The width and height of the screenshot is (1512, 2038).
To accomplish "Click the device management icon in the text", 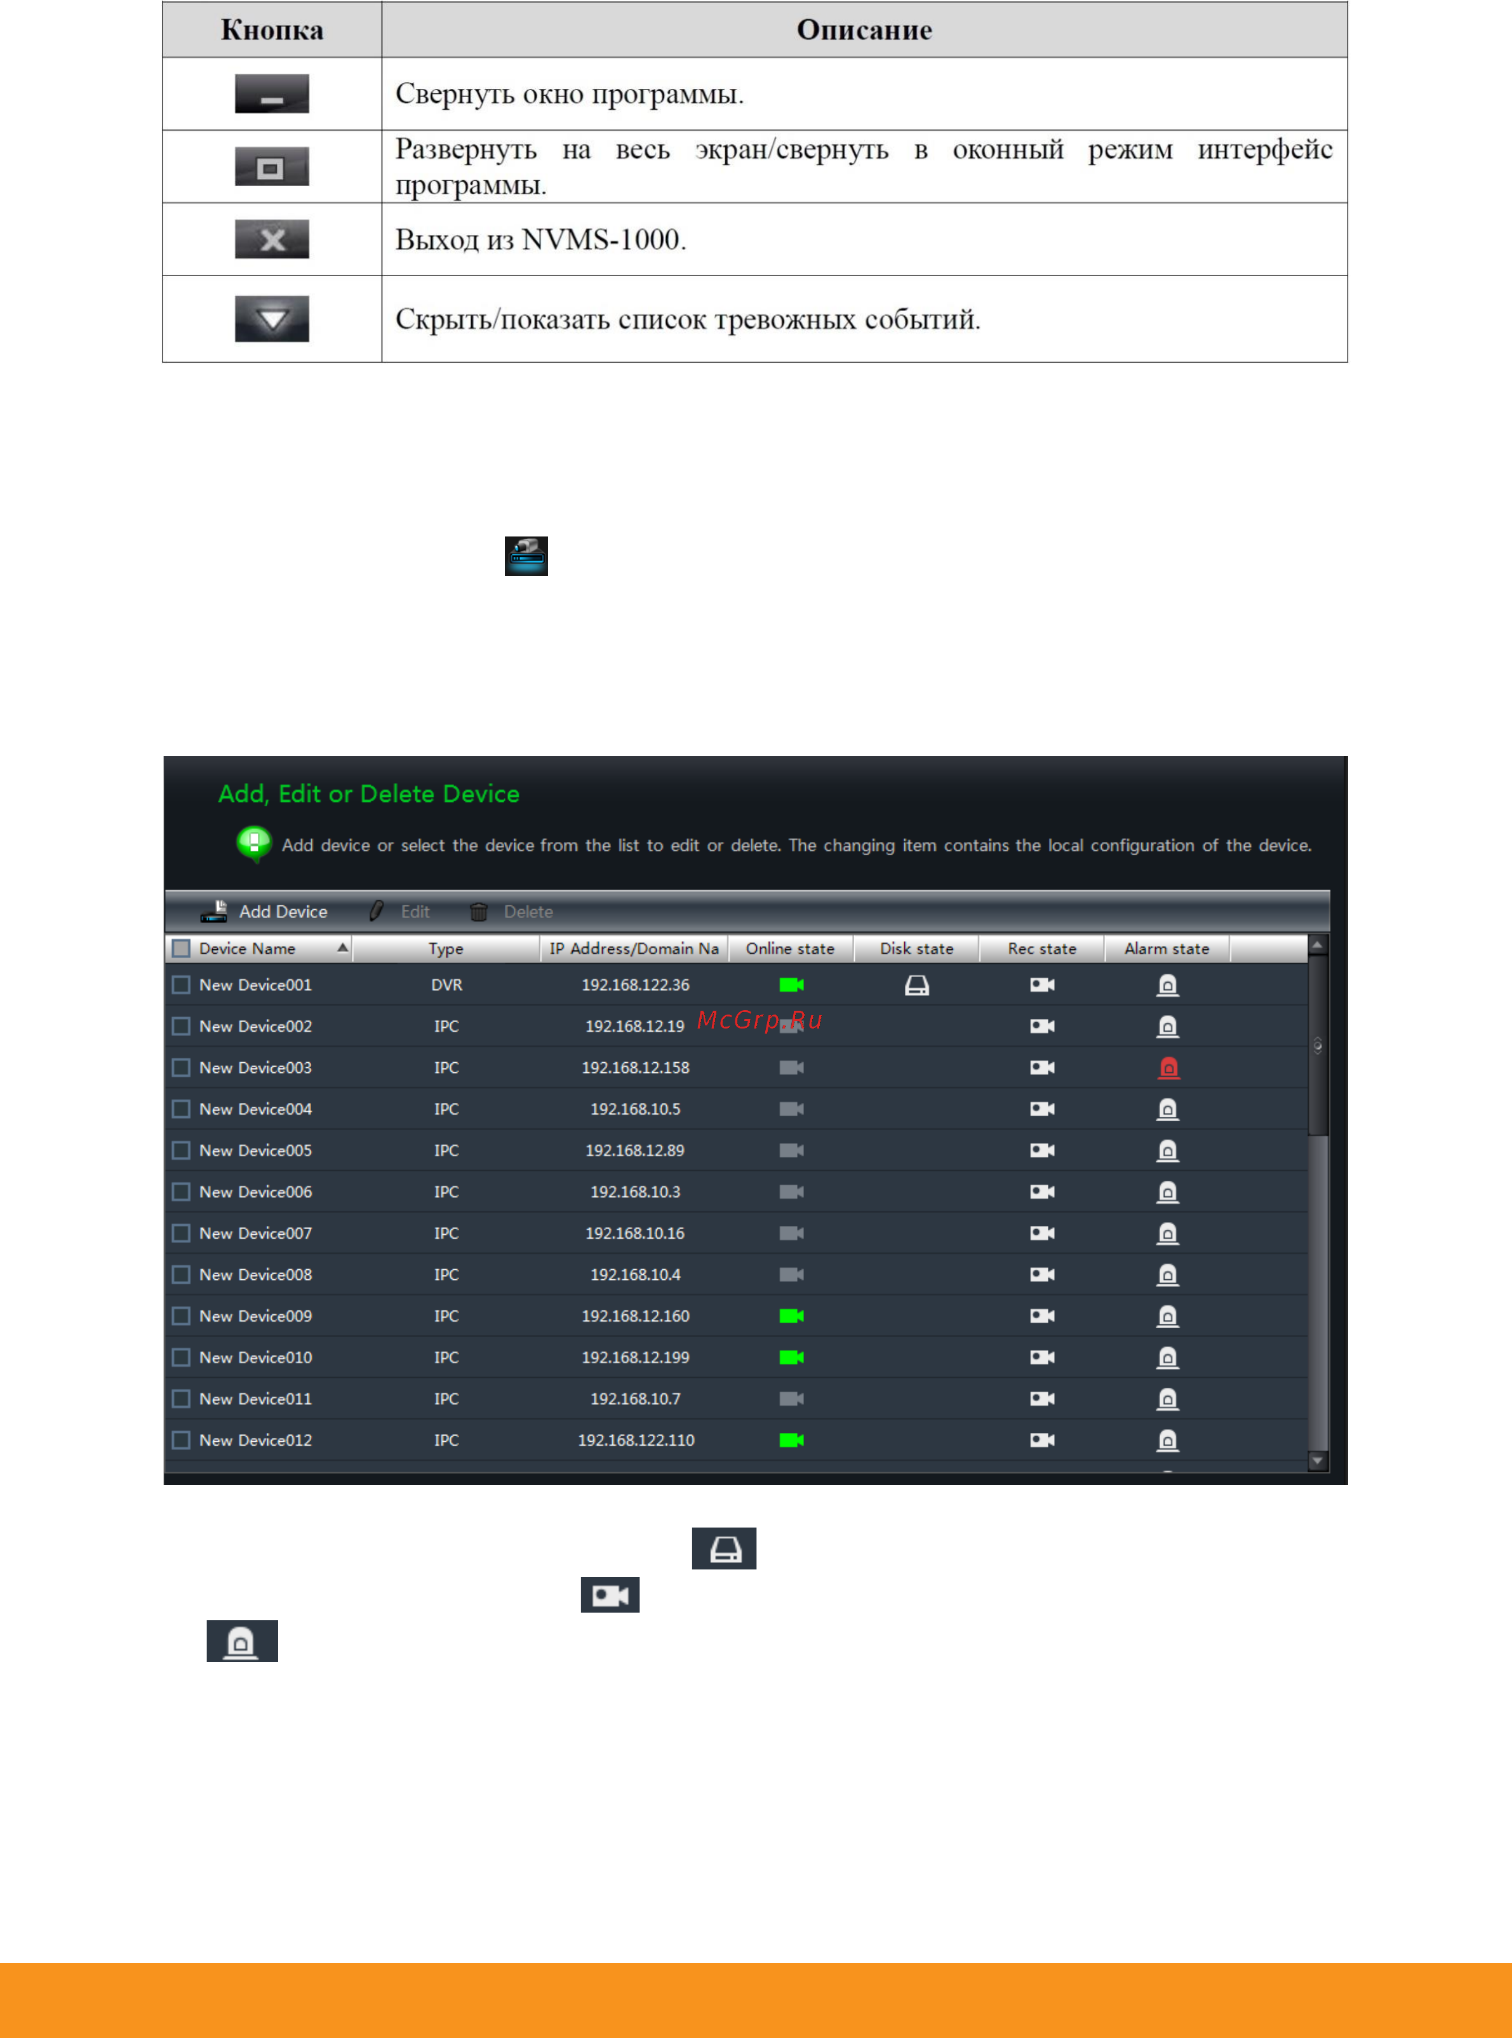I will pos(526,556).
